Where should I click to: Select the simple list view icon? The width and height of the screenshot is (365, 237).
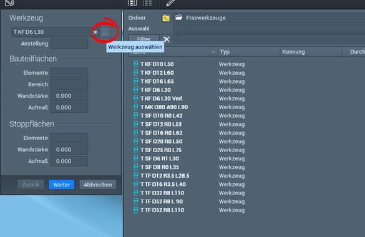[147, 2]
